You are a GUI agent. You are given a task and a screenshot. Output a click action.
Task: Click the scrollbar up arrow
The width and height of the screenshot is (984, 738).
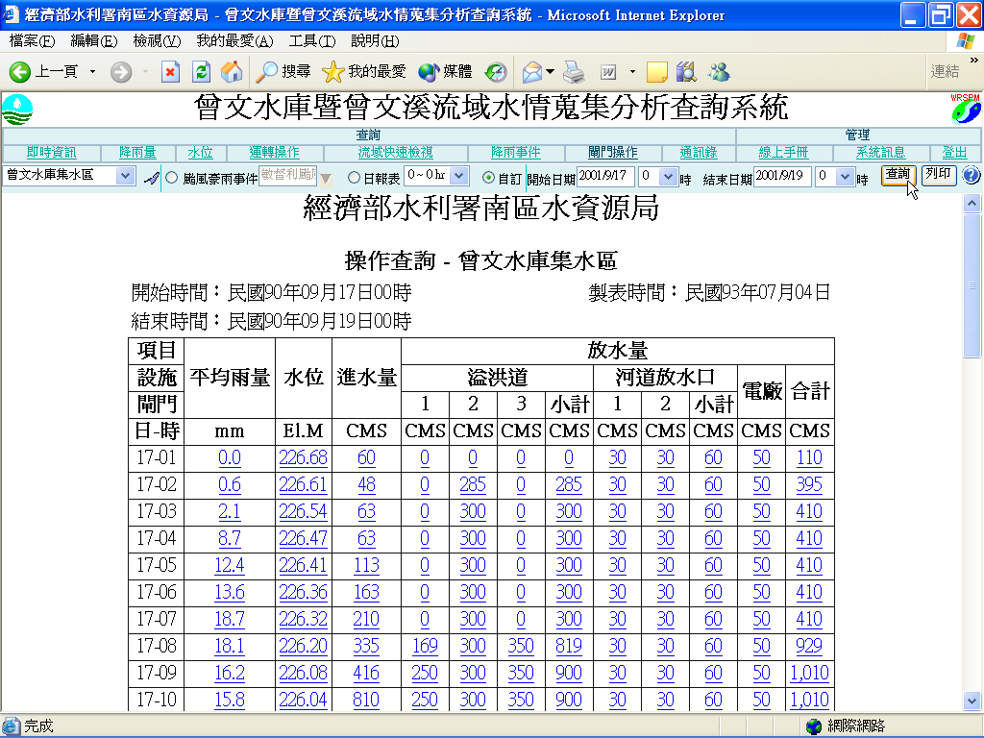point(972,204)
